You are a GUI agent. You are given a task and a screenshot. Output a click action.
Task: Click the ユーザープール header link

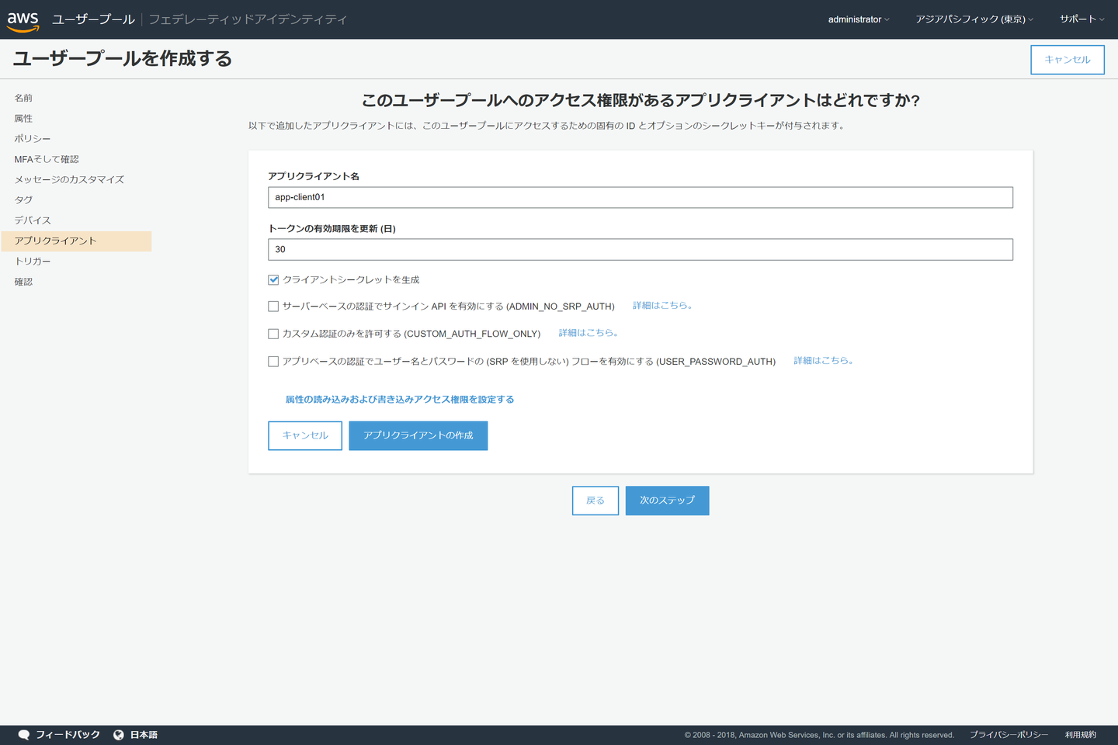point(93,19)
